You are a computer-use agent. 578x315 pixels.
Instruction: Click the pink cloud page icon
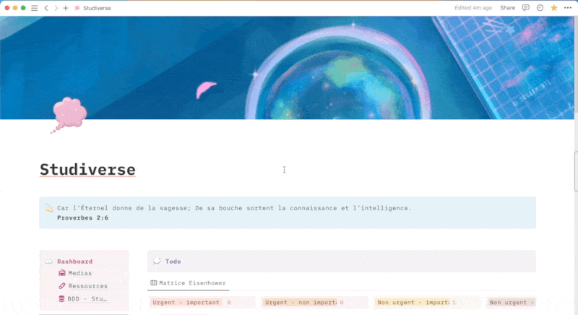tap(69, 115)
